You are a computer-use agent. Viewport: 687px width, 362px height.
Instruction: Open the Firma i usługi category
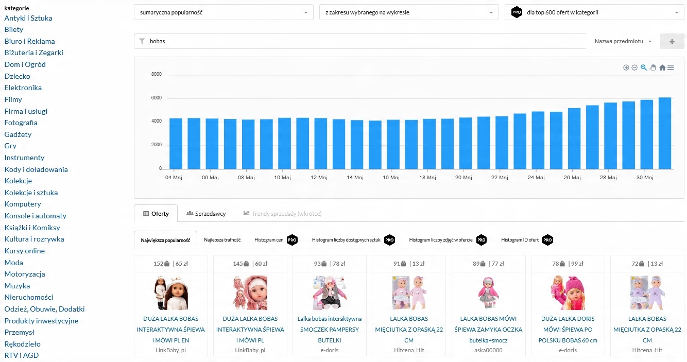pyautogui.click(x=26, y=111)
